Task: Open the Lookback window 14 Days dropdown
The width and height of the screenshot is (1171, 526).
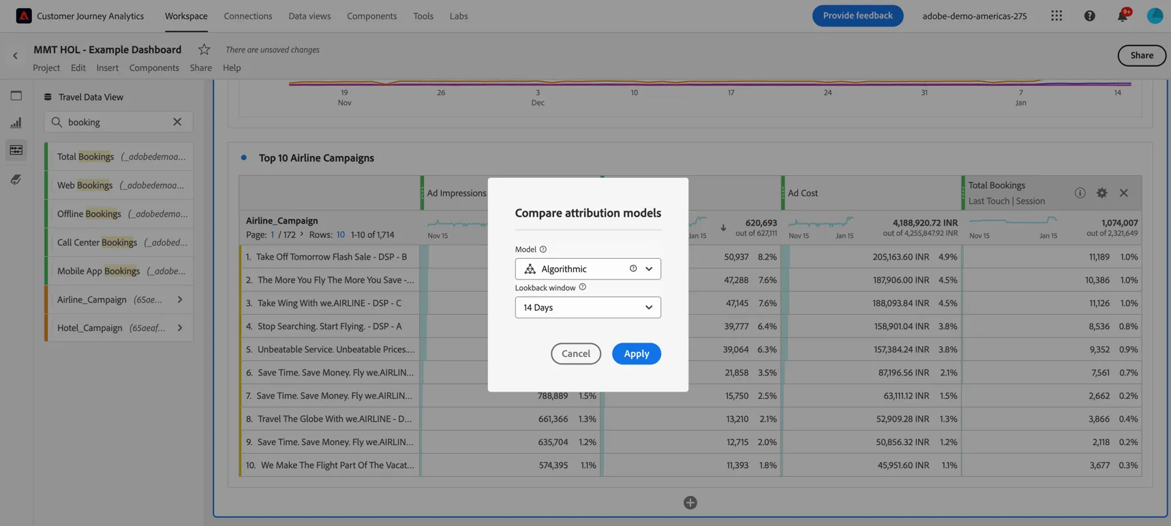Action: coord(588,307)
